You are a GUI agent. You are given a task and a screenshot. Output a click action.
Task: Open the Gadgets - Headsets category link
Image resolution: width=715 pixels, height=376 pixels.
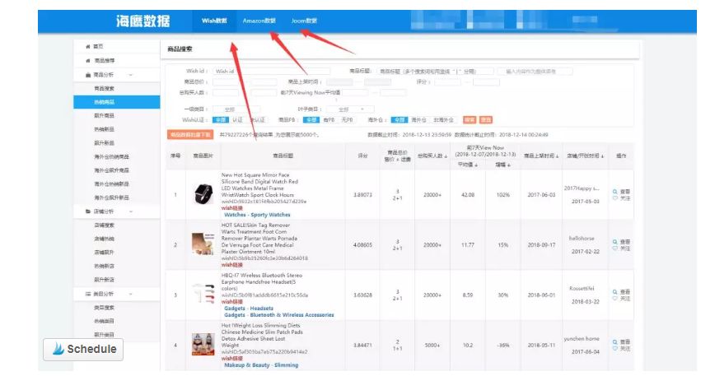pos(249,309)
